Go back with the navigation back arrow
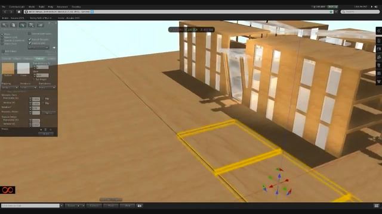The image size is (382, 214). [5, 12]
